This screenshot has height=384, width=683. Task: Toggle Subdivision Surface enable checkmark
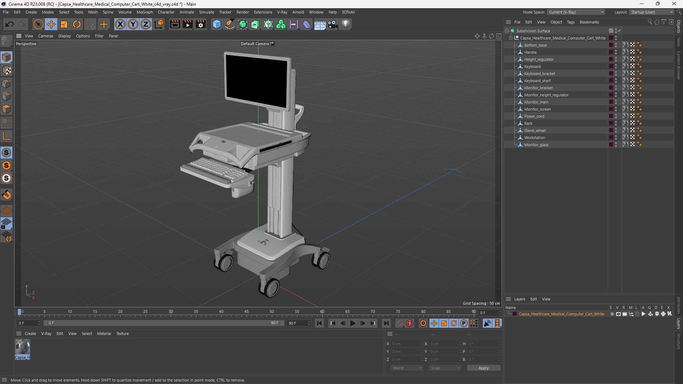(619, 31)
